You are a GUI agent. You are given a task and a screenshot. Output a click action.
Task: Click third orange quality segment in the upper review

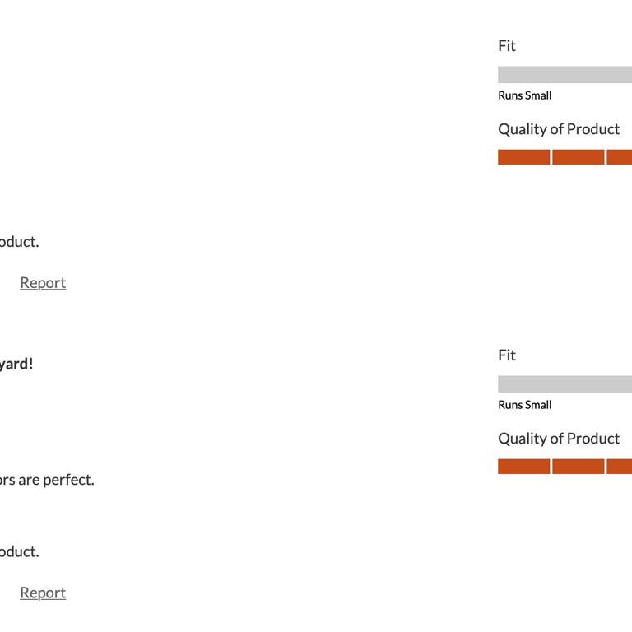point(620,157)
